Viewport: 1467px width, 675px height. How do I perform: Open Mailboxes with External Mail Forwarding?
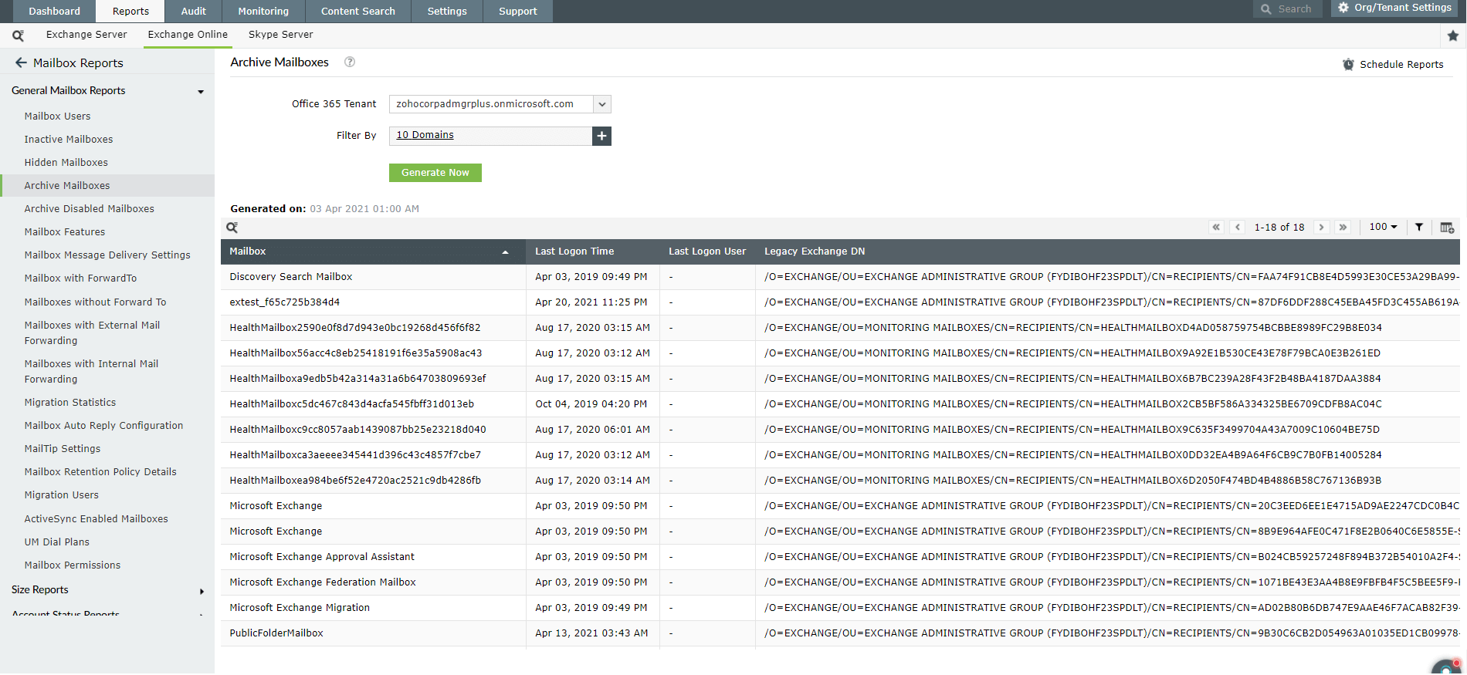click(x=92, y=333)
